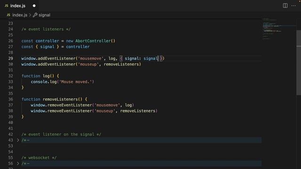
Task: Select the index.js editor tab
Action: tap(19, 6)
